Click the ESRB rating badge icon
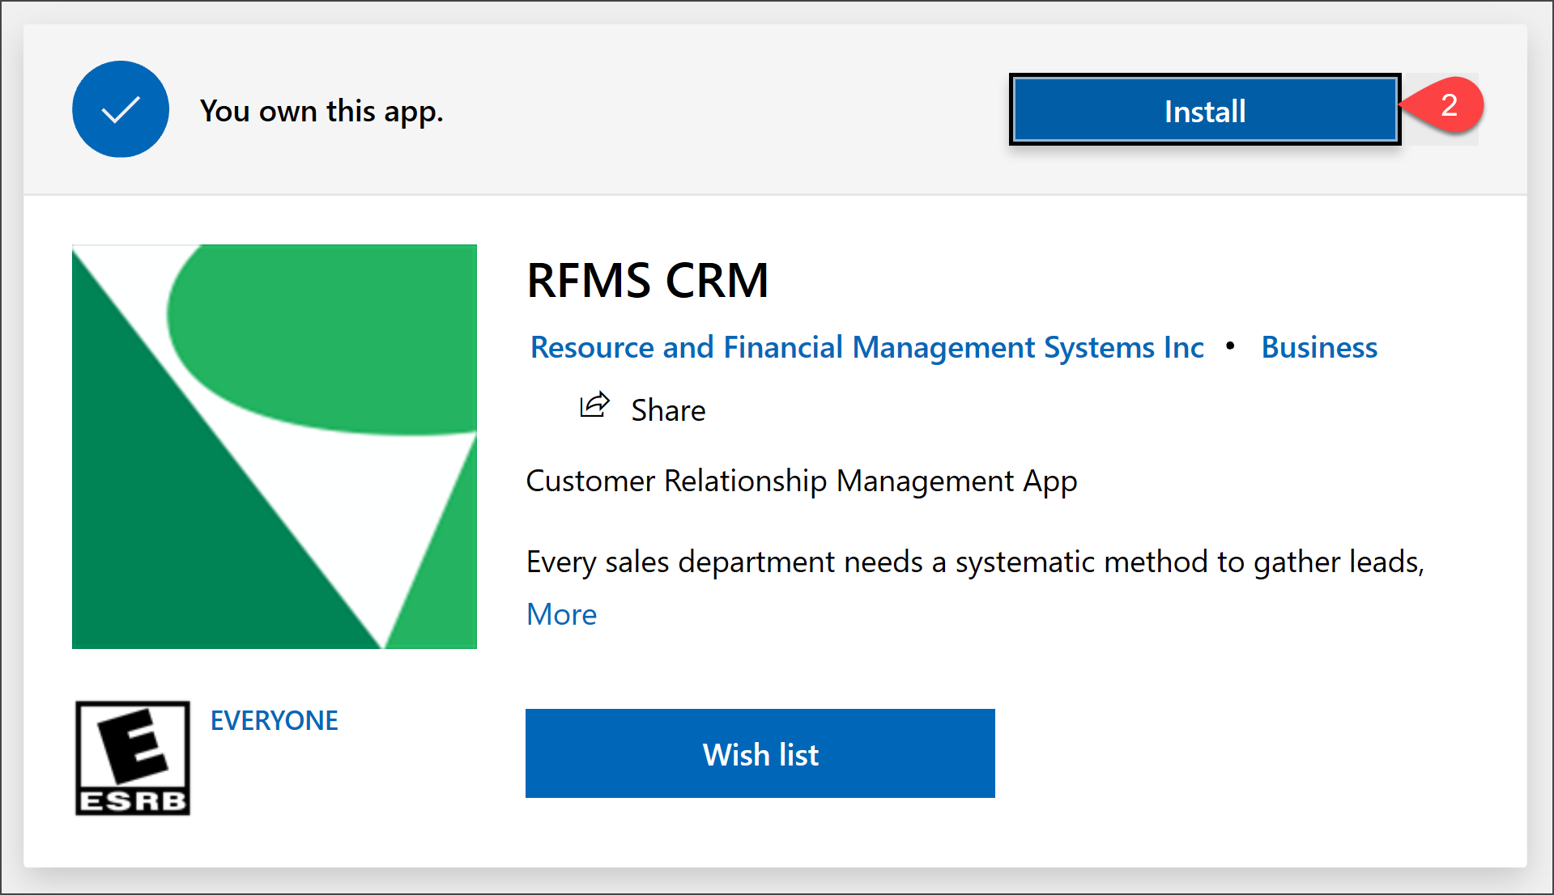Viewport: 1554px width, 895px height. click(x=133, y=757)
